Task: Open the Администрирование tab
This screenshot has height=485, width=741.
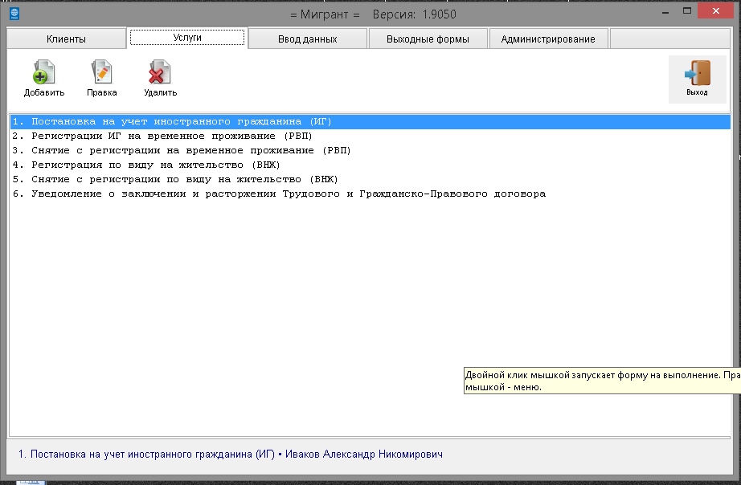Action: tap(548, 39)
